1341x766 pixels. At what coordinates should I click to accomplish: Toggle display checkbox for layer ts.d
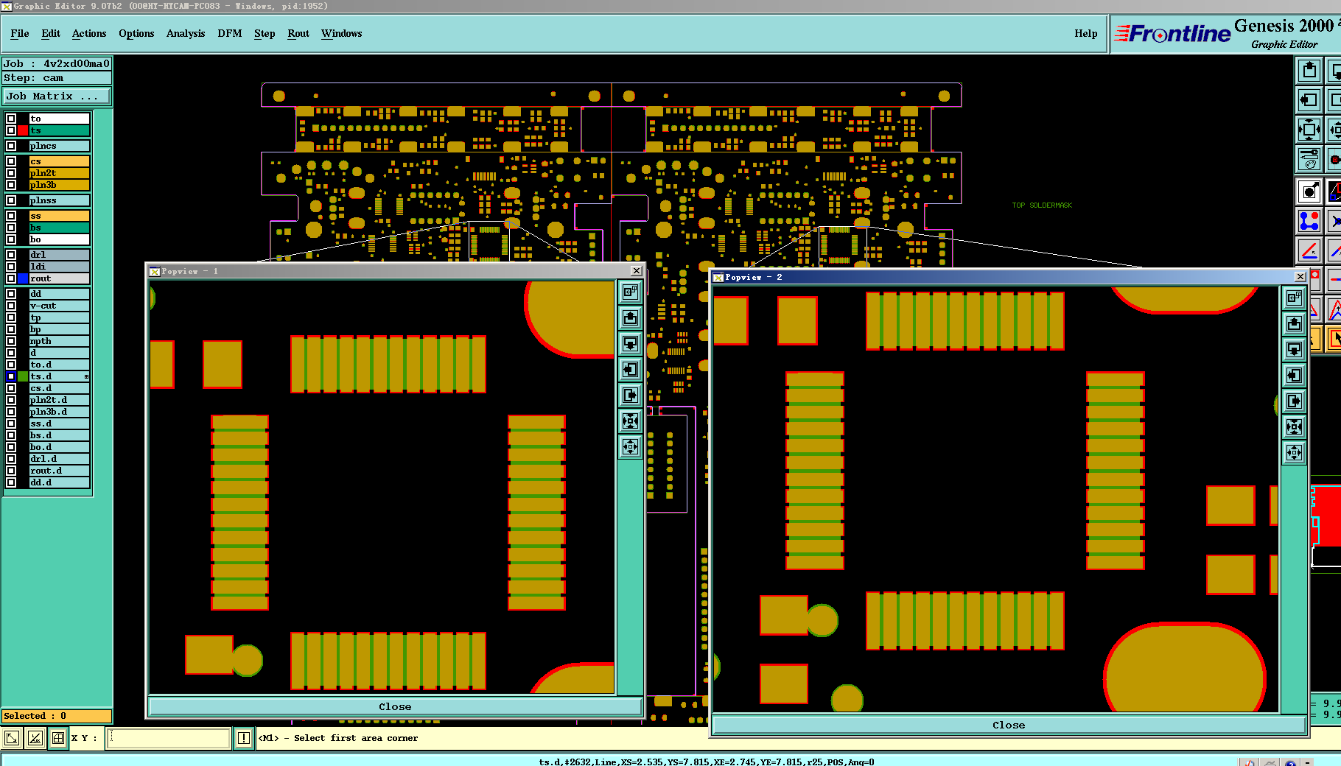11,376
